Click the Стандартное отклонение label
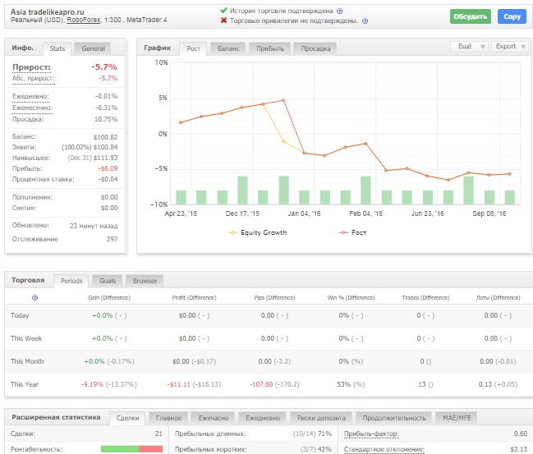The image size is (533, 454). click(384, 449)
